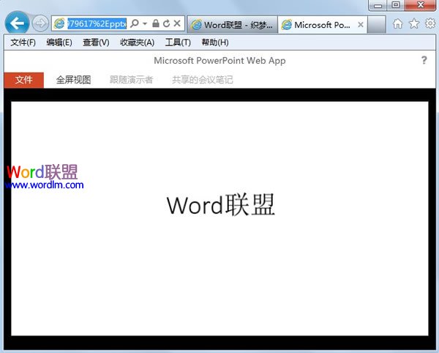Open the 查看(V) menu
Image resolution: width=439 pixels, height=353 pixels.
pyautogui.click(x=96, y=42)
